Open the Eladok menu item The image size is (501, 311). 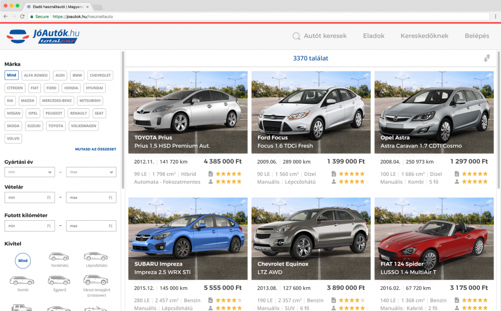(374, 36)
